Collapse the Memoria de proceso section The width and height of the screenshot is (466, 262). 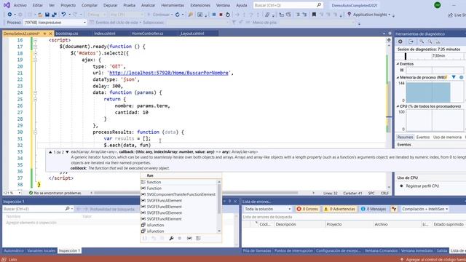(398, 77)
